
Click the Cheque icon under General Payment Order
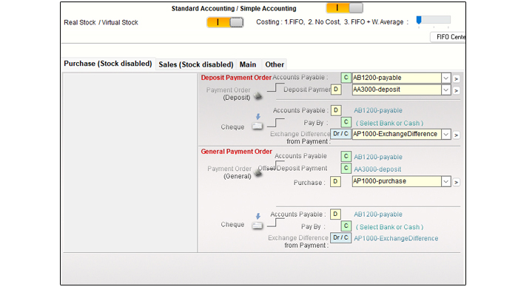[257, 226]
